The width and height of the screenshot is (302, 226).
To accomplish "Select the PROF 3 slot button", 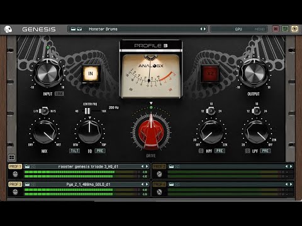I will click(15, 185).
